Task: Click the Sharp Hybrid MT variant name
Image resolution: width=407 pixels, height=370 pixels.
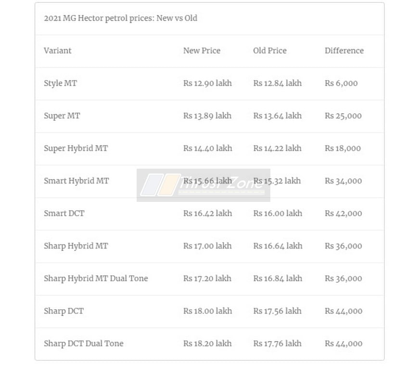Action: click(x=76, y=246)
